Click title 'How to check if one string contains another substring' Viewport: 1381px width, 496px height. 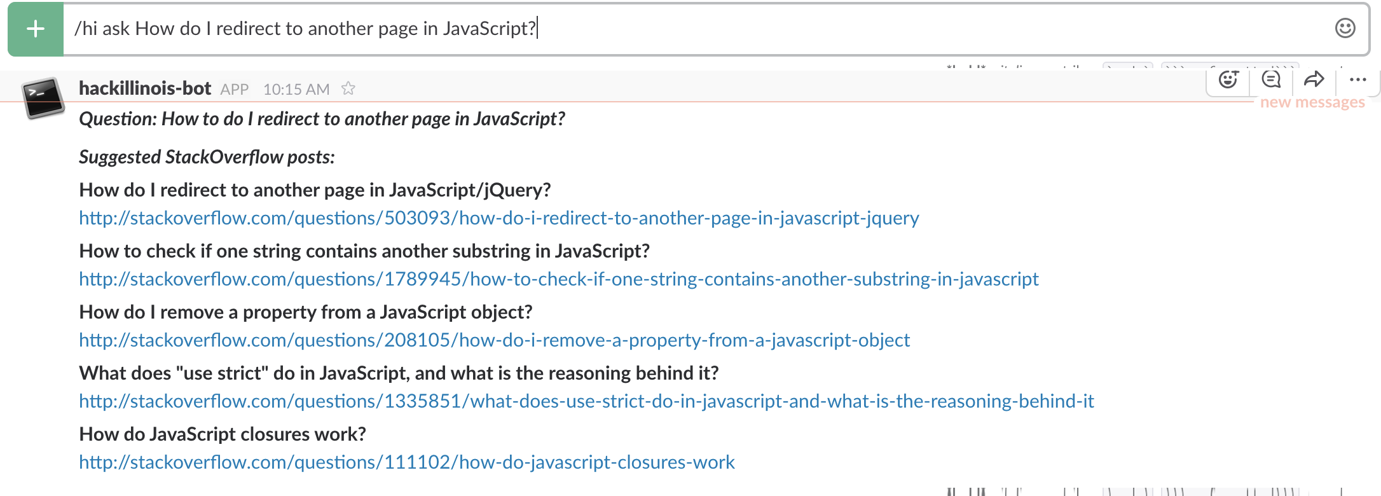[x=364, y=251]
